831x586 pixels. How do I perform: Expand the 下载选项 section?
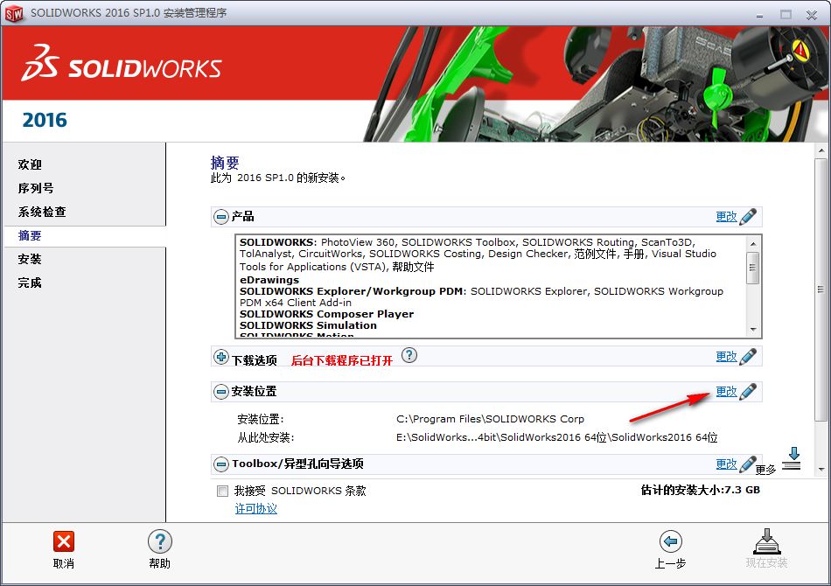220,356
